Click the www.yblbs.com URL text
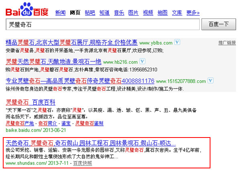 [156, 43]
